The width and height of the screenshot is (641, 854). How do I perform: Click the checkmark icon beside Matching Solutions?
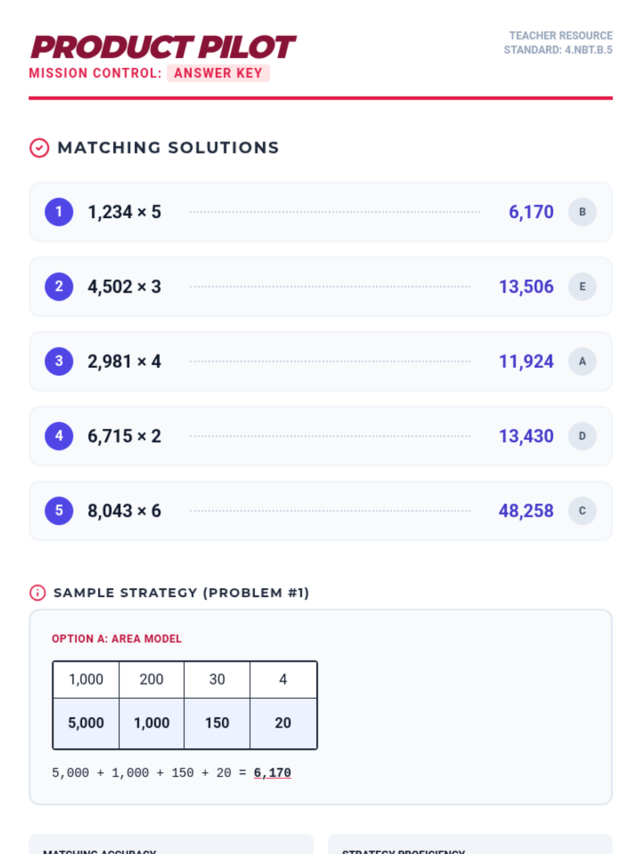39,148
